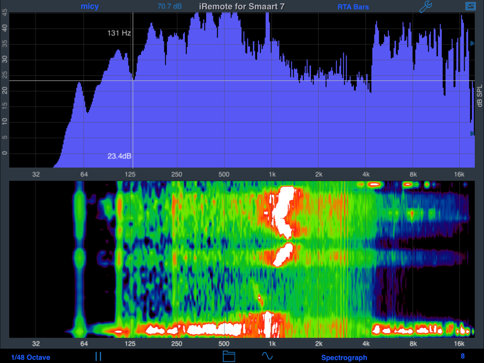The width and height of the screenshot is (484, 363).
Task: Open the Spectrograph graph type selector
Action: tap(344, 357)
